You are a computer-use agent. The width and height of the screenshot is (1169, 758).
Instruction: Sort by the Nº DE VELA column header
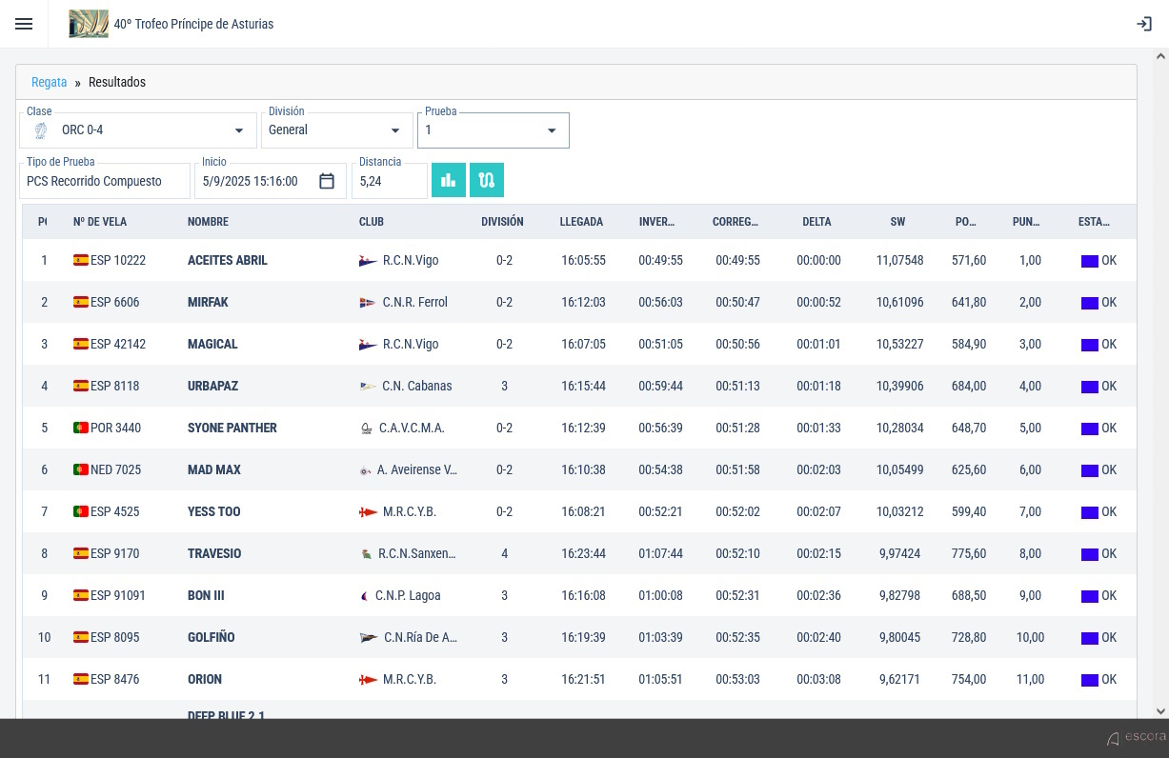point(100,222)
